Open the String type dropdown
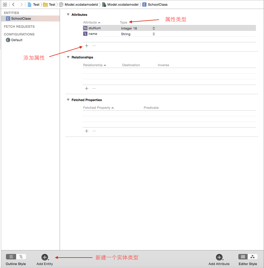 tap(138, 34)
